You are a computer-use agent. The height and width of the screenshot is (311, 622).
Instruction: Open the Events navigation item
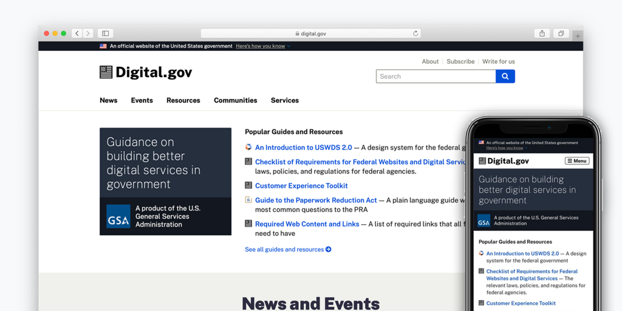[142, 100]
